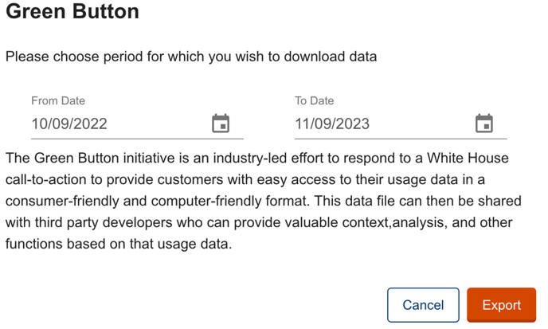Image resolution: width=548 pixels, height=329 pixels.
Task: Click the words 'White House' in description
Action: pyautogui.click(x=468, y=158)
